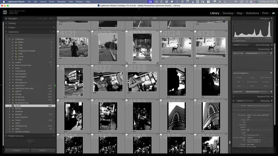This screenshot has height=156, width=278.
Task: Collapse the Collections panel
Action: [x=6, y=32]
